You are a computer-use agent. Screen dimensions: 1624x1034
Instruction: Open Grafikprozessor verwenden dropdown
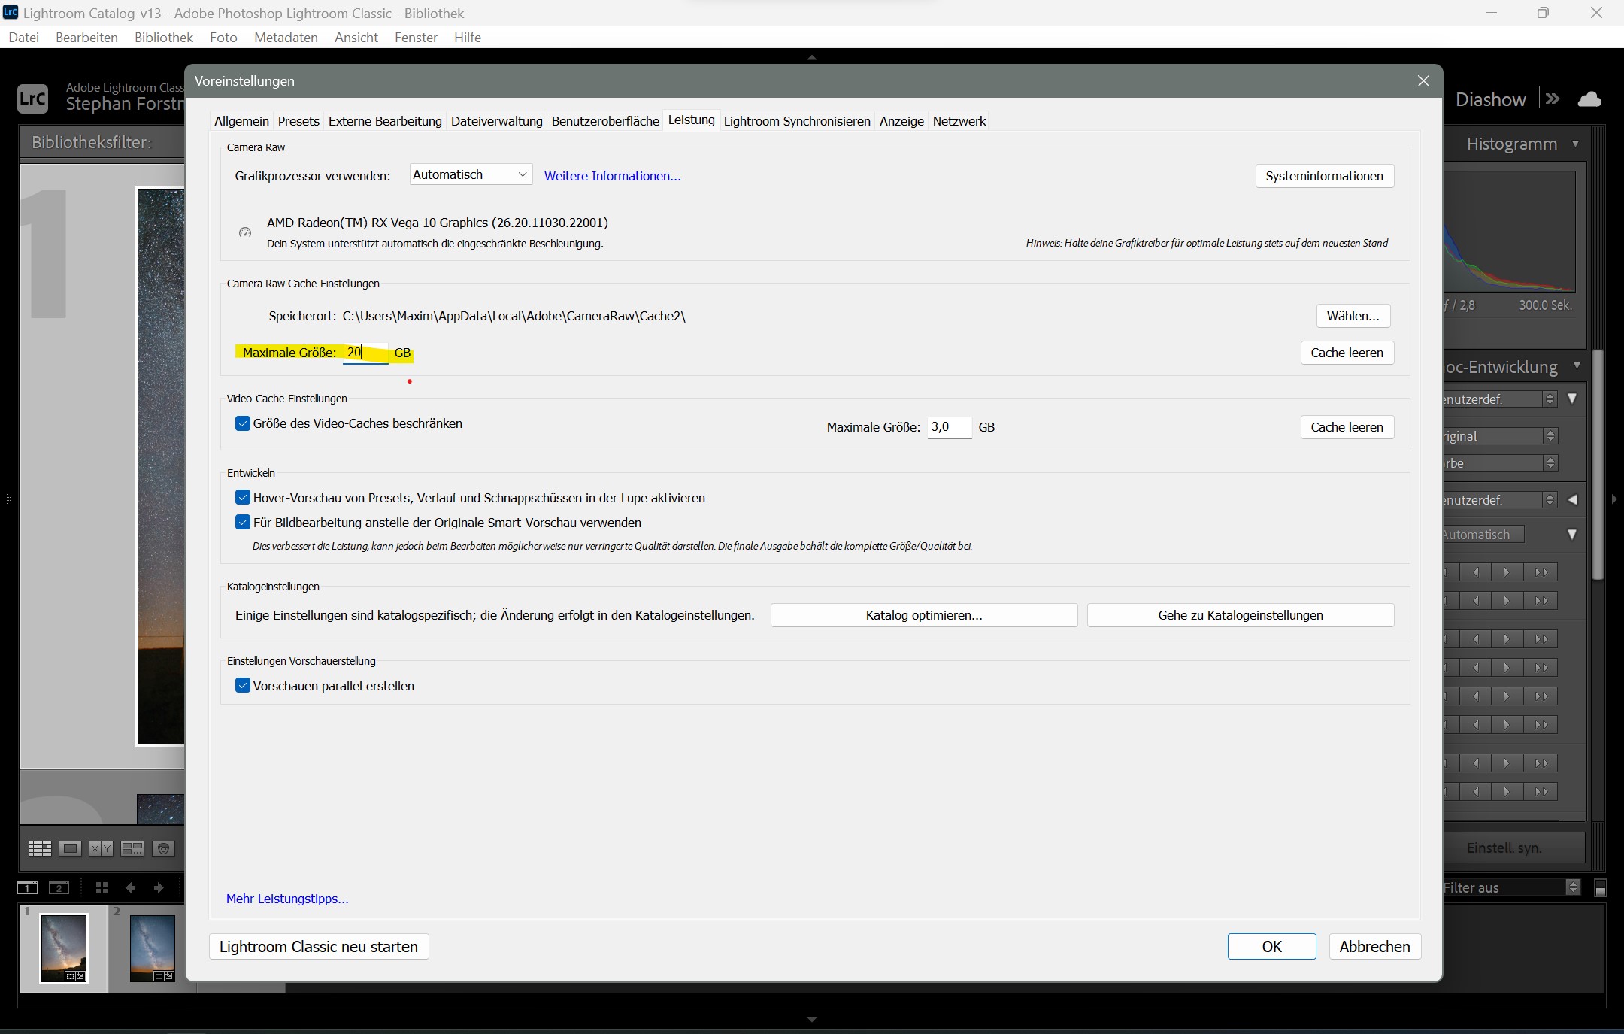(x=471, y=174)
